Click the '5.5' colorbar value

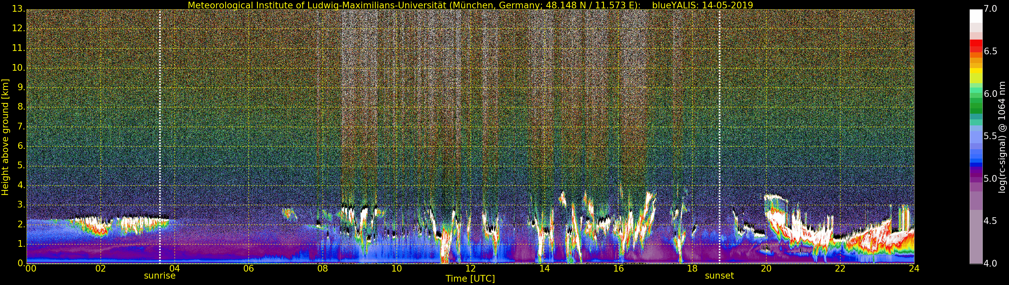point(991,136)
